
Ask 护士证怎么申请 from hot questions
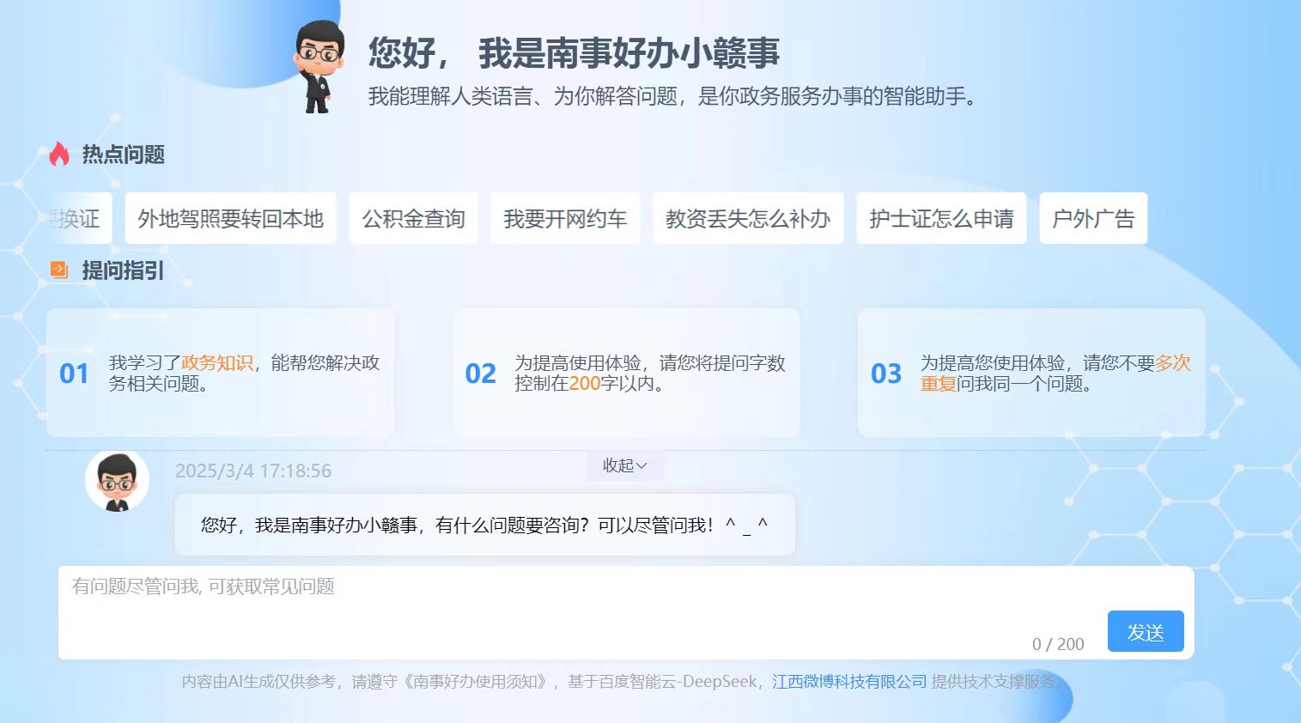tap(941, 219)
